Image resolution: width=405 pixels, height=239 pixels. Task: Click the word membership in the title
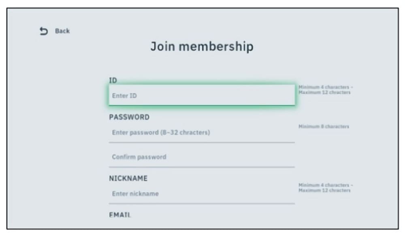tap(216, 46)
